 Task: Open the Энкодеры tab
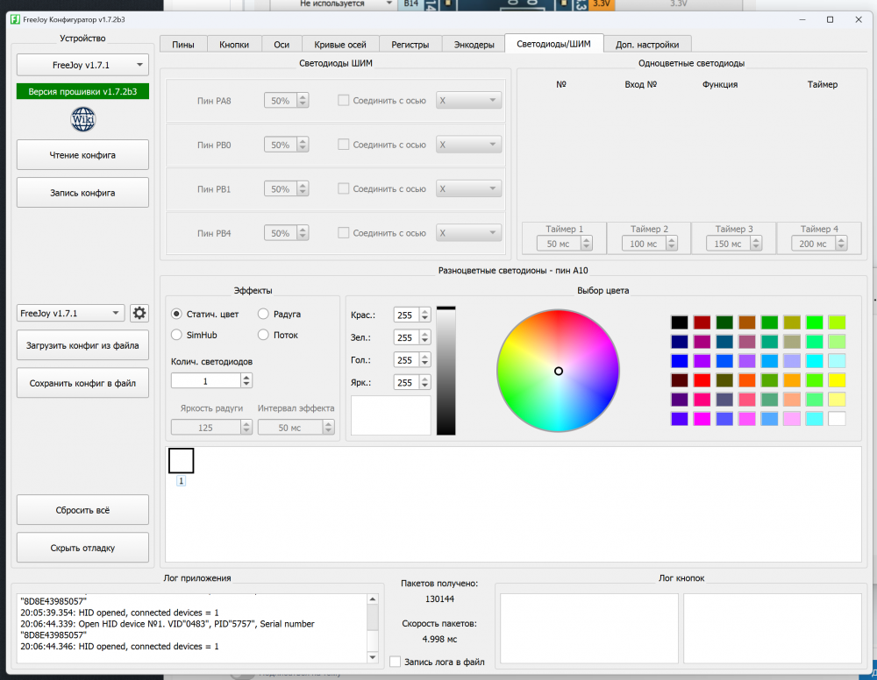473,44
